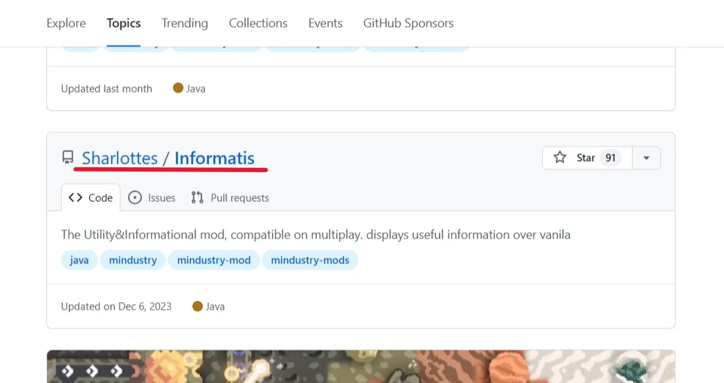Click the Issues circle-dot icon

135,198
